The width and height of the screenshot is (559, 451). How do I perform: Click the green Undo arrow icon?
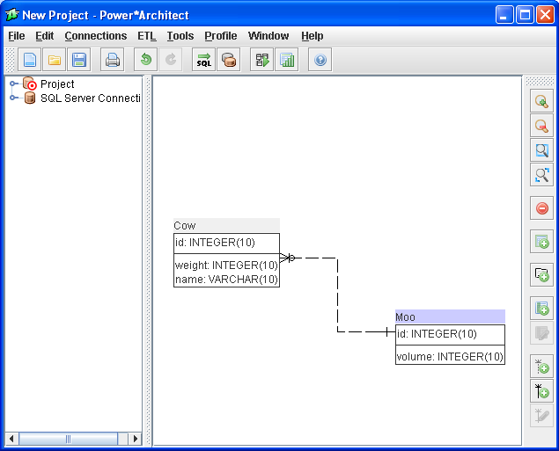(x=146, y=60)
